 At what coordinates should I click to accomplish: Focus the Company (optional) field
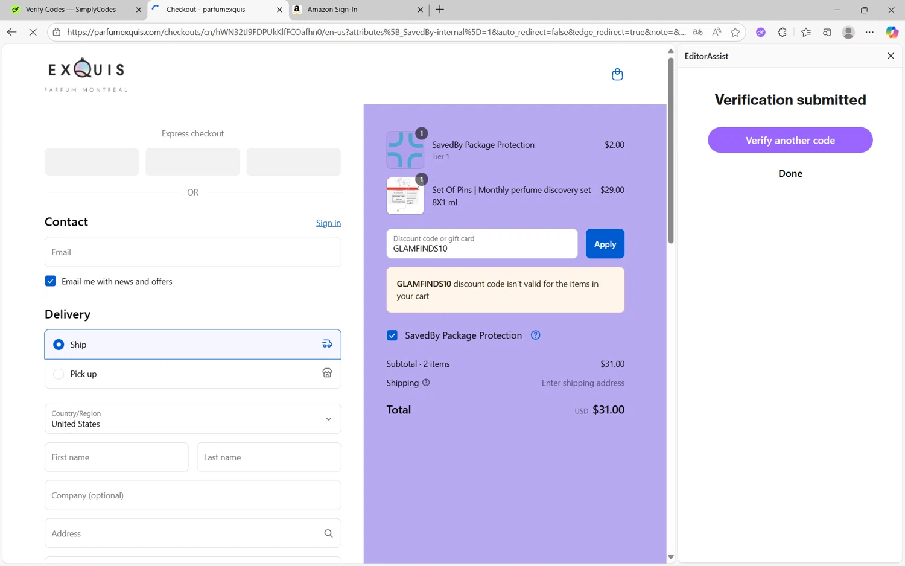click(192, 495)
